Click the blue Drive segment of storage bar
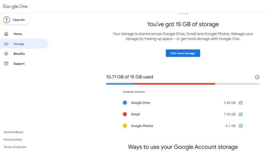This screenshot has width=266, height=152. click(x=120, y=84)
